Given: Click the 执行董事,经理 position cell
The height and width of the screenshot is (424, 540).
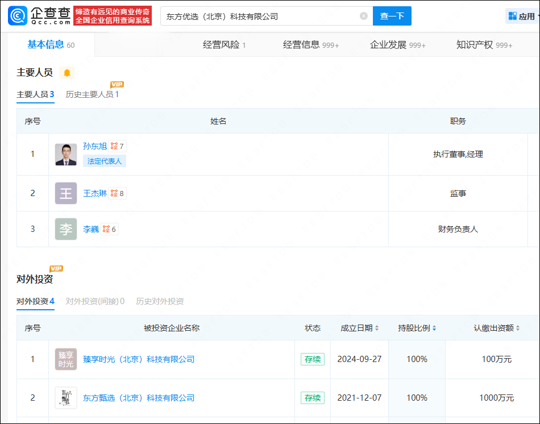Looking at the screenshot, I should [x=458, y=154].
